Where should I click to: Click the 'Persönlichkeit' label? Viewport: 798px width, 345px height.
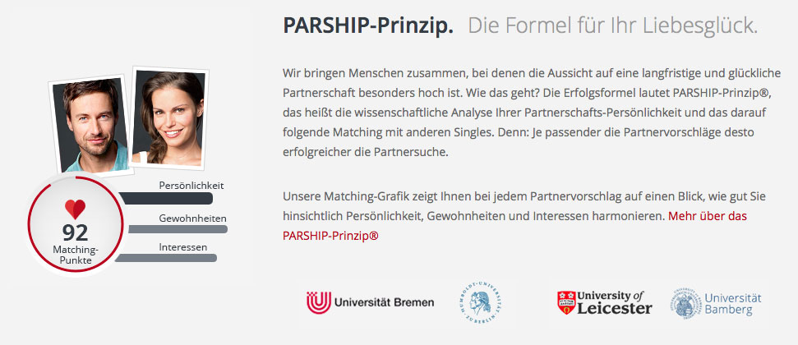point(191,185)
